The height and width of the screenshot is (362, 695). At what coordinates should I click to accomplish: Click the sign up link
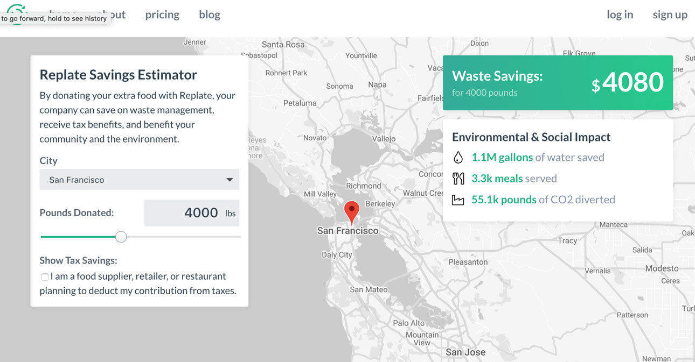pos(670,15)
